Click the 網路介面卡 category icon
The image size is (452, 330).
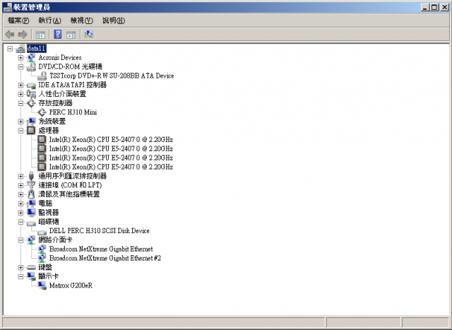[x=31, y=240]
